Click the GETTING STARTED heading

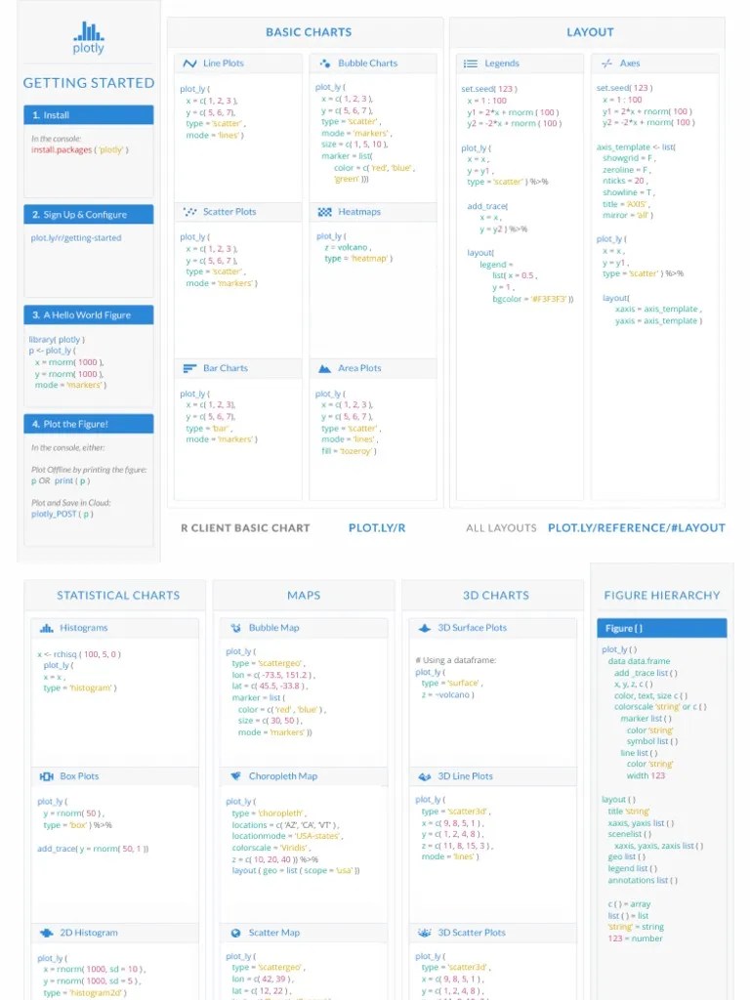(89, 83)
